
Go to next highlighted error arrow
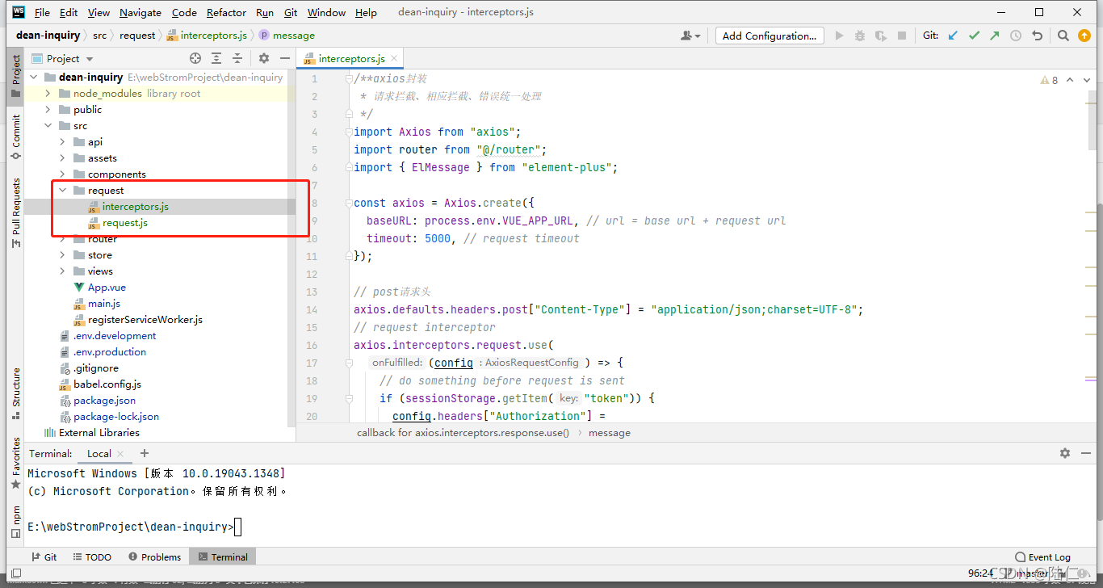click(1087, 80)
